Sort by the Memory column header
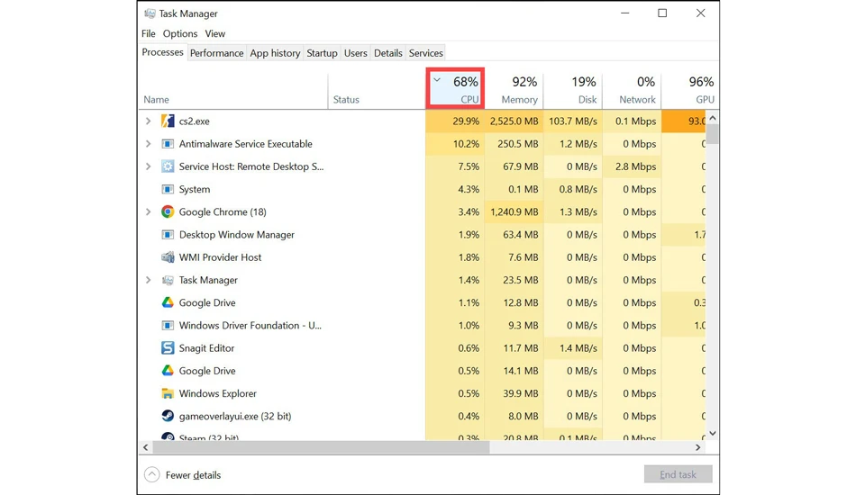The width and height of the screenshot is (856, 495). click(515, 89)
